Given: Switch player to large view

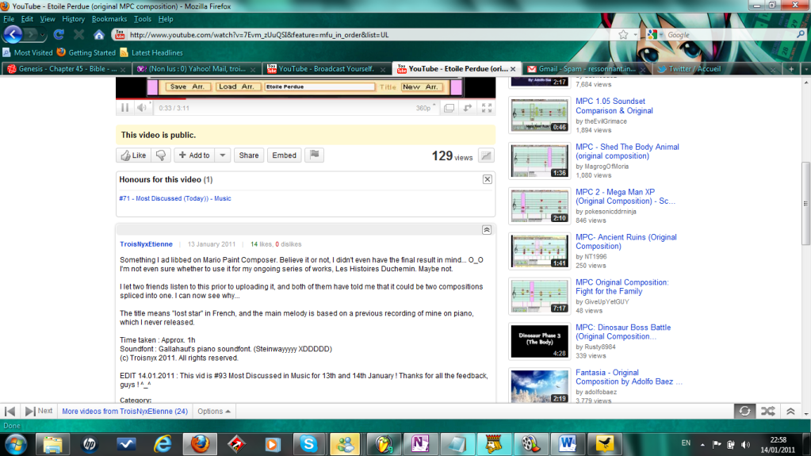Looking at the screenshot, I should point(449,108).
